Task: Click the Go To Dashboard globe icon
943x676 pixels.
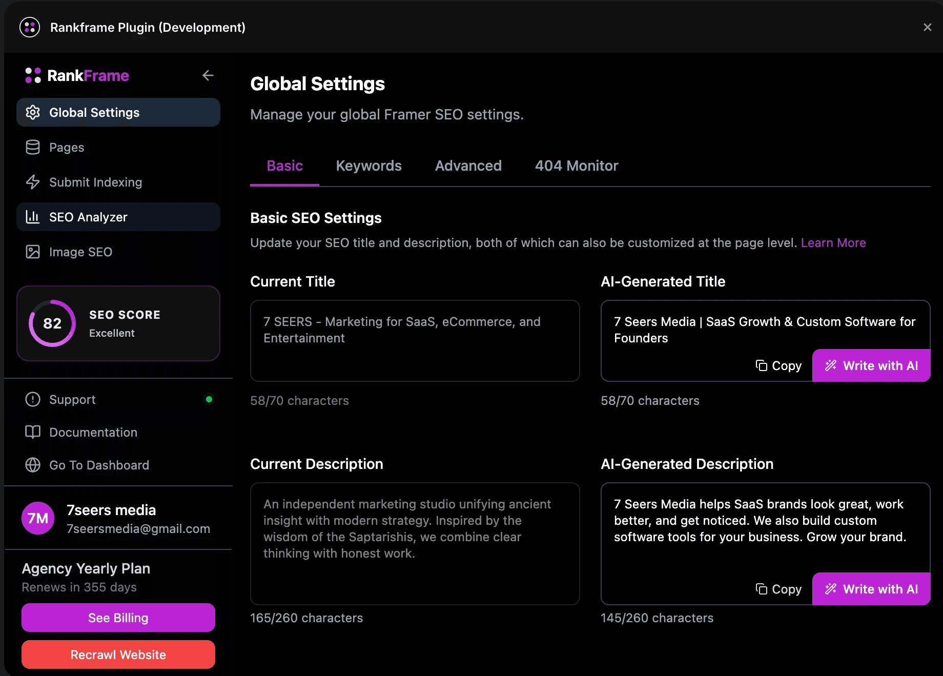Action: coord(32,465)
